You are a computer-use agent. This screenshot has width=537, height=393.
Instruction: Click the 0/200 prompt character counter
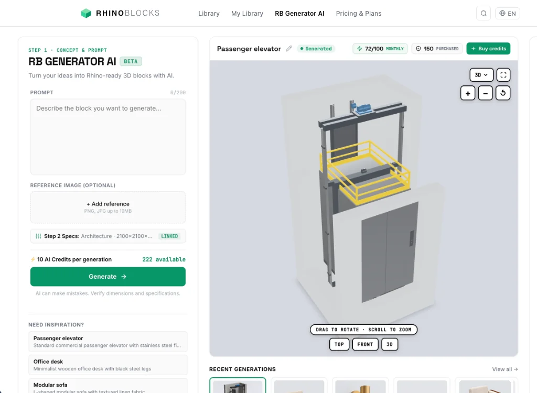[178, 92]
